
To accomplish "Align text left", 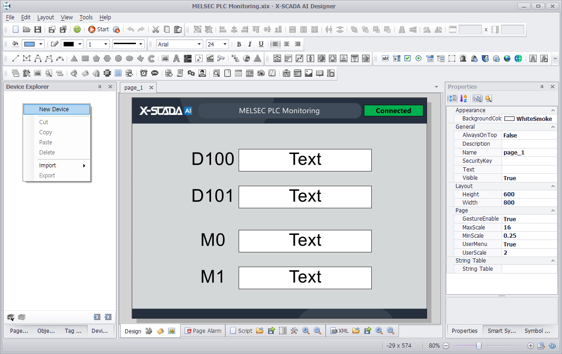I will pyautogui.click(x=275, y=44).
